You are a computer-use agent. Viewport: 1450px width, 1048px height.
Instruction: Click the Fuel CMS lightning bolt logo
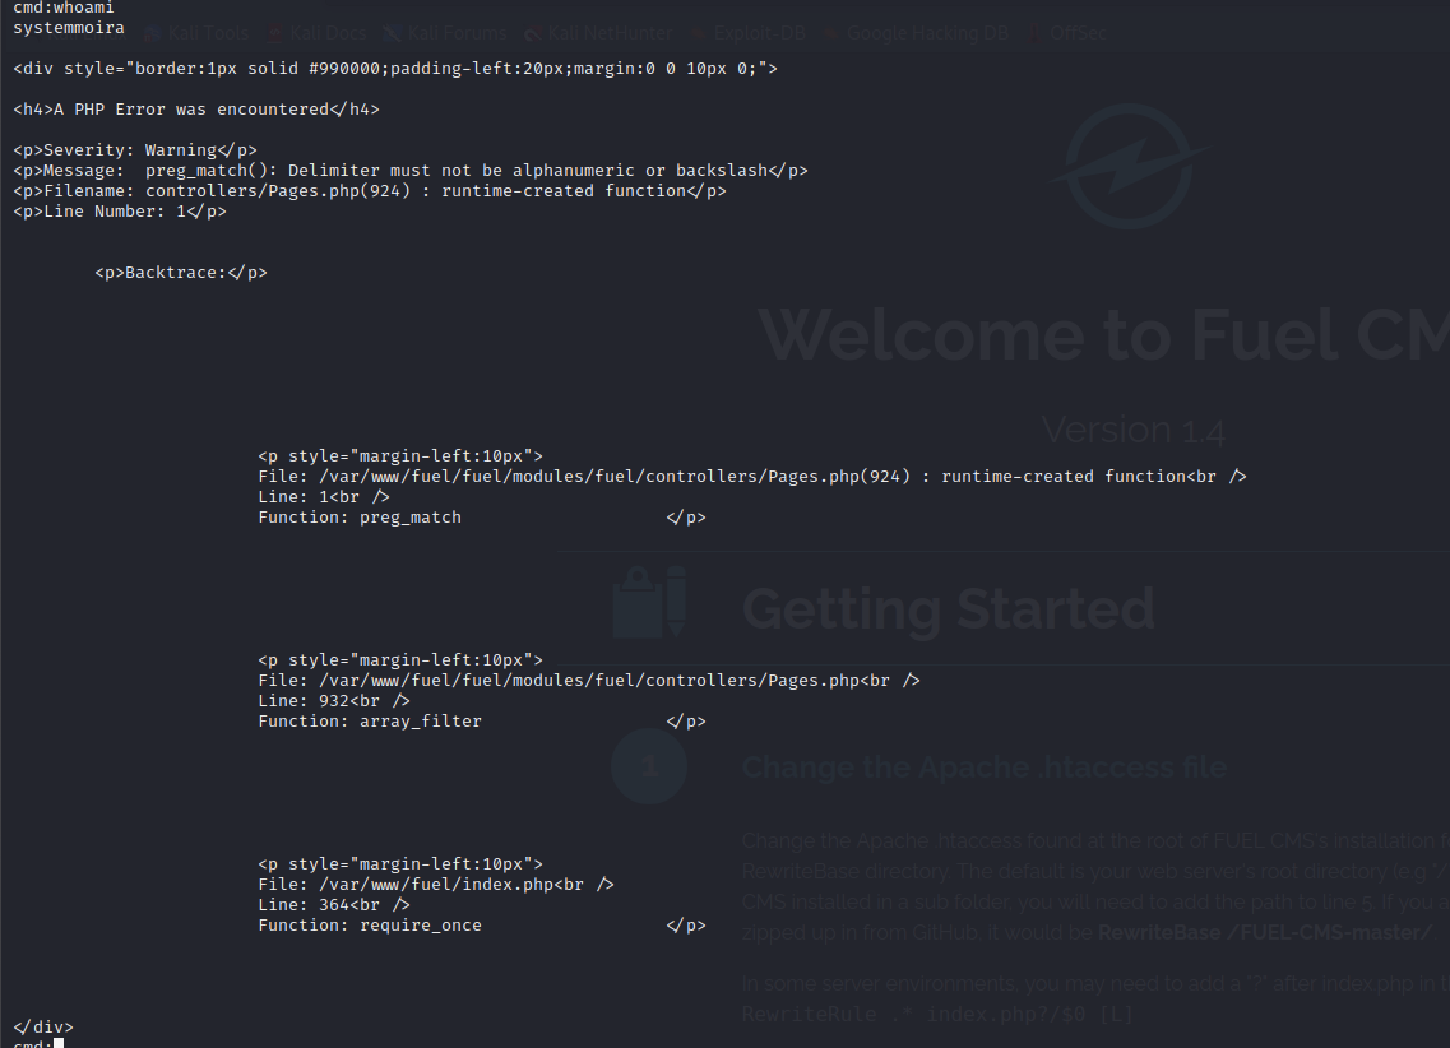[1129, 166]
